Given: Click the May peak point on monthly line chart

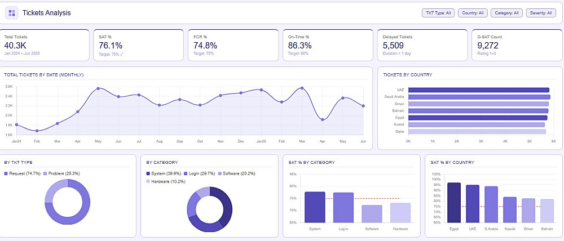Looking at the screenshot, I should [98, 88].
